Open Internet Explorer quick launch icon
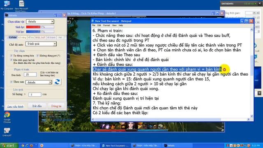This screenshot has height=148, width=263. [27, 146]
